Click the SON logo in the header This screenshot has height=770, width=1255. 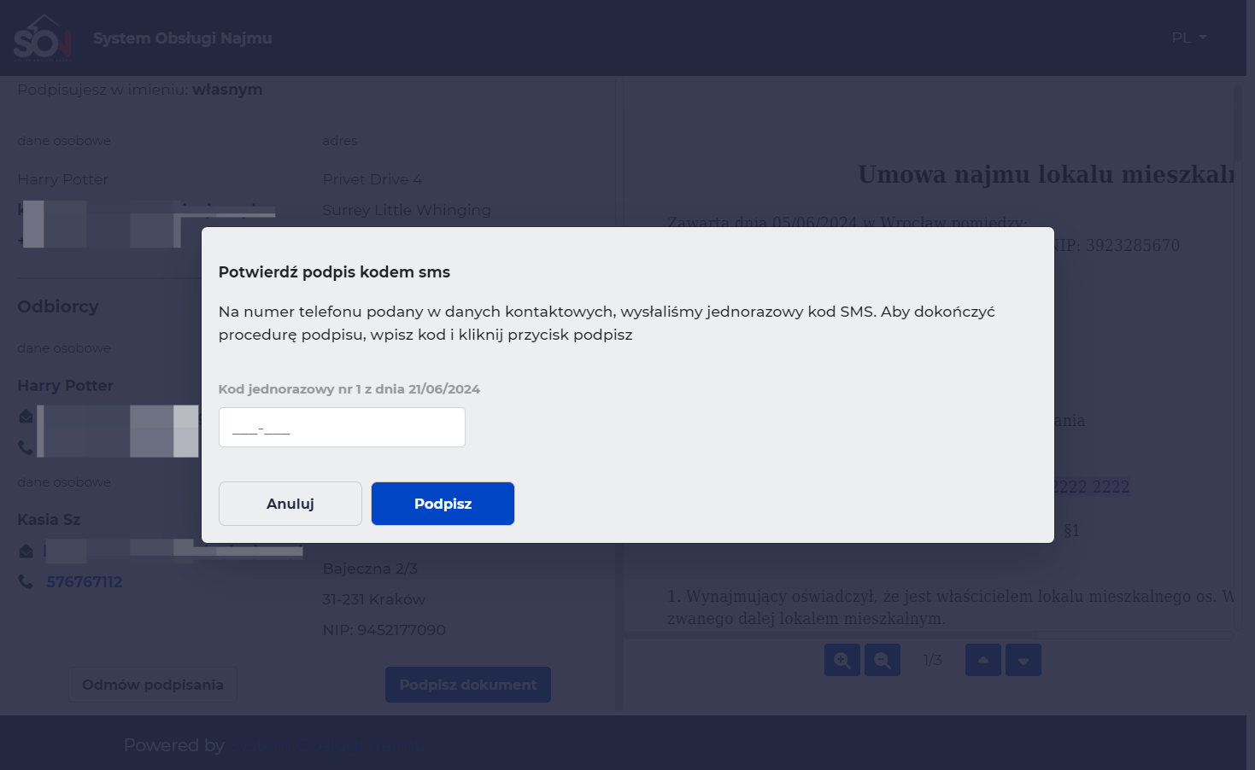[42, 38]
